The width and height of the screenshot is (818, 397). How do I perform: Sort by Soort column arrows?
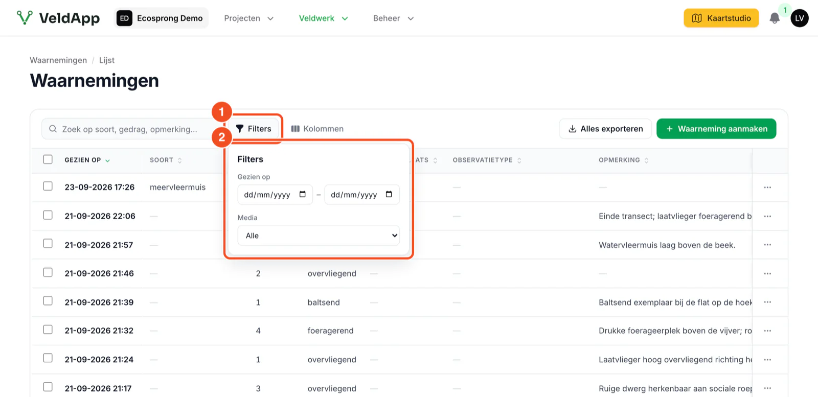tap(179, 160)
